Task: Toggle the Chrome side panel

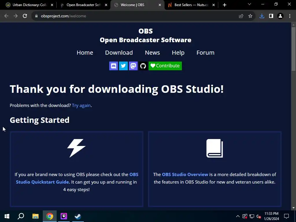Action: coord(271,16)
